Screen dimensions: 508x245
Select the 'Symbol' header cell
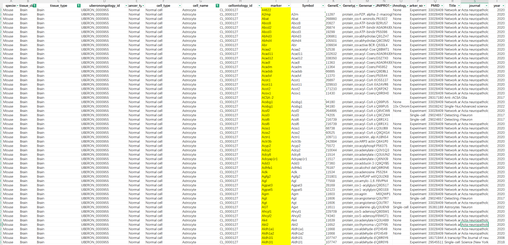(308, 6)
